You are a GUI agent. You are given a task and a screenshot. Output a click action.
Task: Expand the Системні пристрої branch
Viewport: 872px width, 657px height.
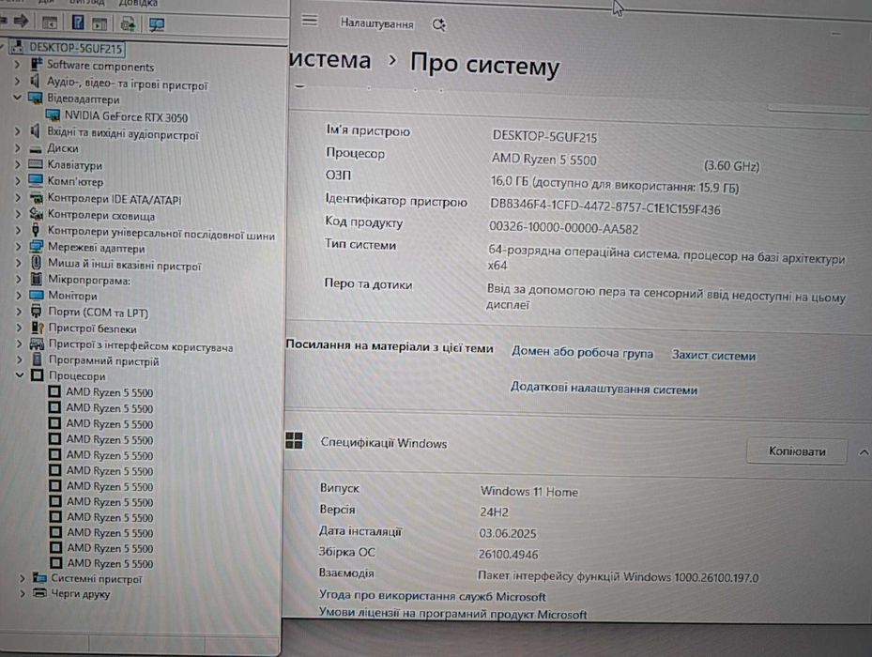point(22,578)
